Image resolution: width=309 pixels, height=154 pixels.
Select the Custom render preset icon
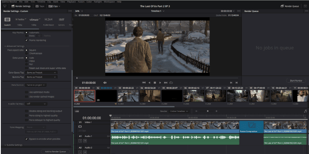pos(7,20)
